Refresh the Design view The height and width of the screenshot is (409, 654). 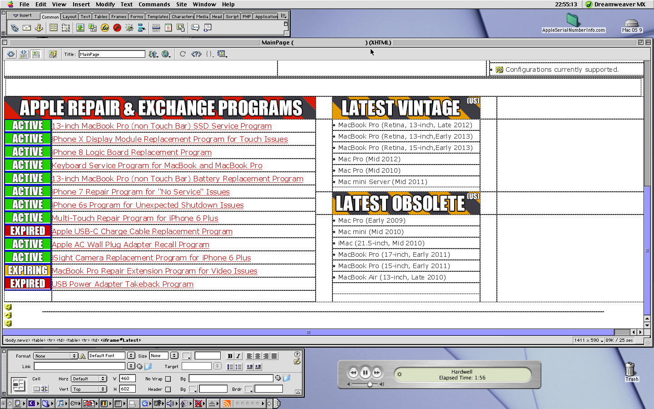coord(183,54)
